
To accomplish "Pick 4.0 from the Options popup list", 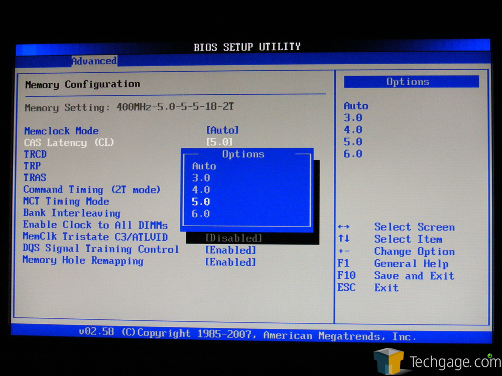I will coord(201,190).
